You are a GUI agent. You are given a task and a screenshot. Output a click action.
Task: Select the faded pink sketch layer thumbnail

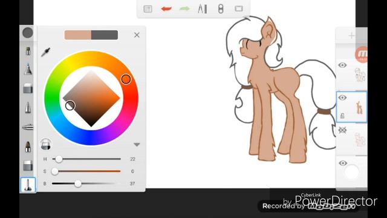[x=360, y=140]
